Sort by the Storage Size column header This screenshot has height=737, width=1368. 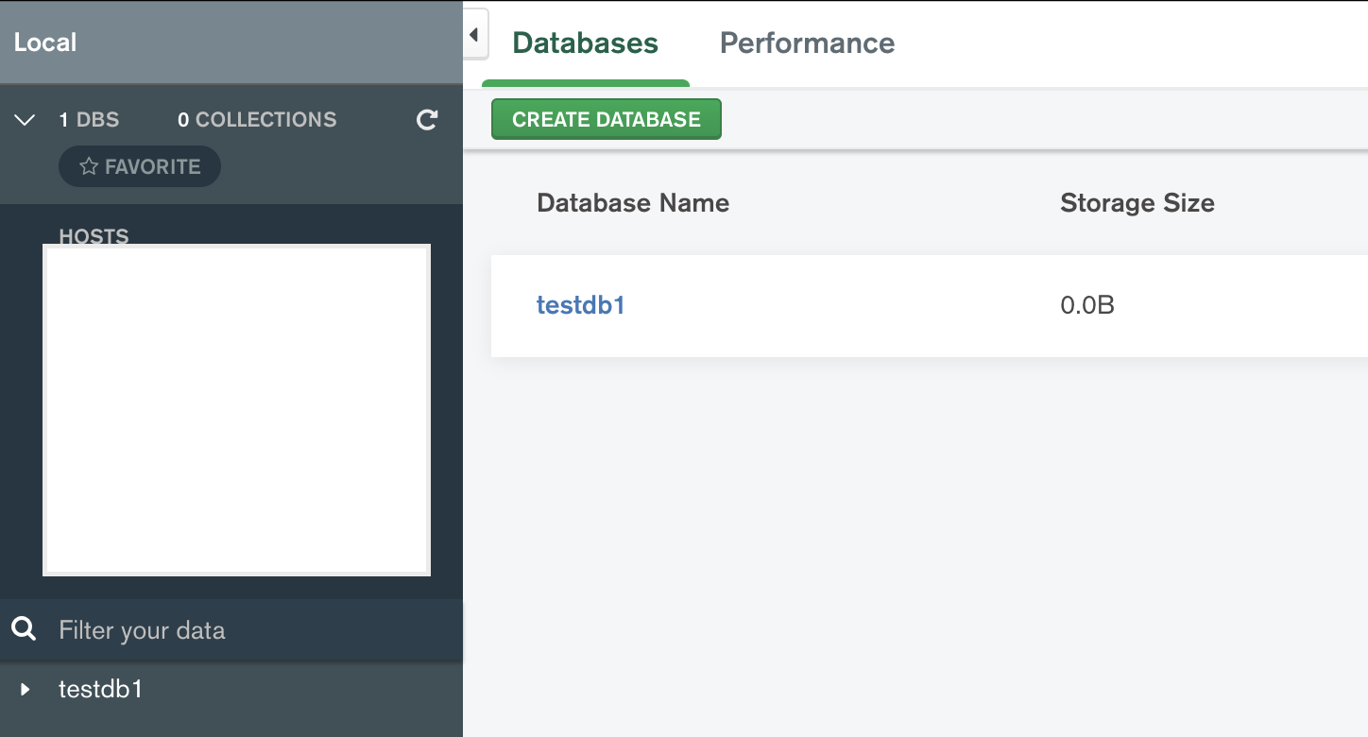click(1137, 203)
